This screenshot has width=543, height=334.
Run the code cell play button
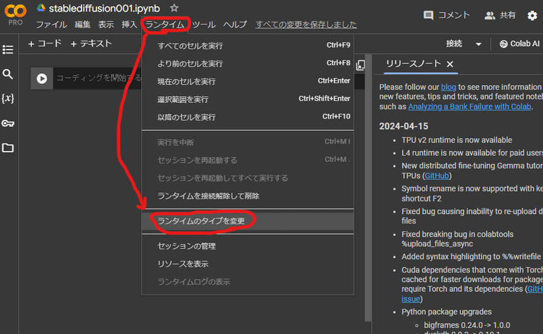coord(42,79)
